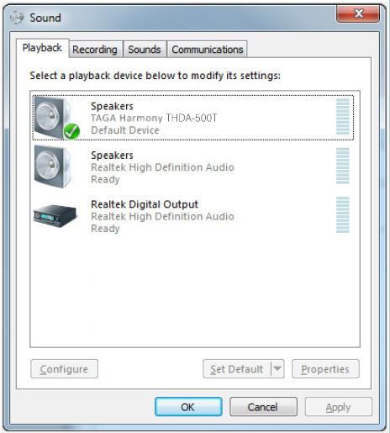Open the Sounds tab
Screen dimensions: 390x433
[x=145, y=50]
